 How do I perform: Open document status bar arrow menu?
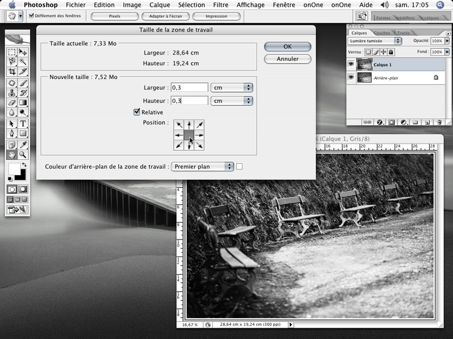click(290, 324)
